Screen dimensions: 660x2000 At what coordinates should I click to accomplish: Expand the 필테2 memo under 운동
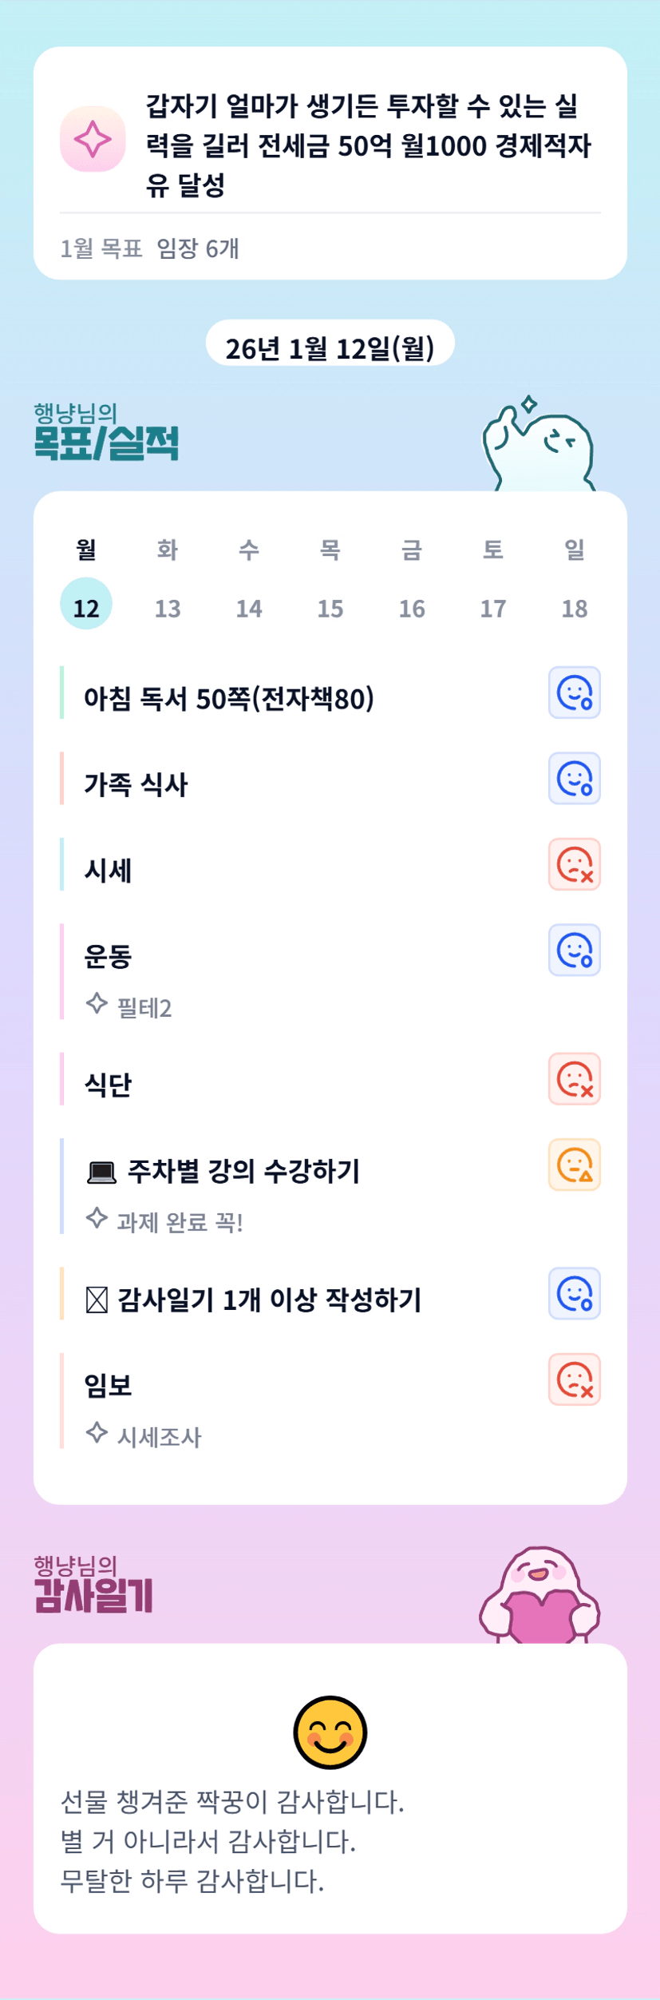(x=144, y=1008)
